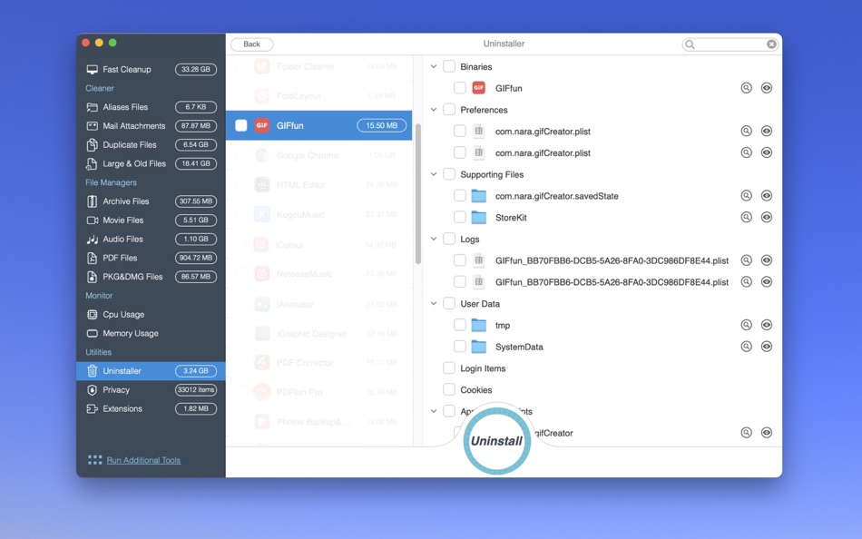Click the app list vertical scrollbar

pyautogui.click(x=417, y=193)
